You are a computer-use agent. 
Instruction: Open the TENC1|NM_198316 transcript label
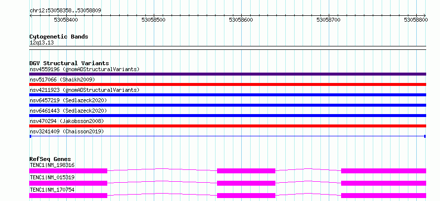52,165
